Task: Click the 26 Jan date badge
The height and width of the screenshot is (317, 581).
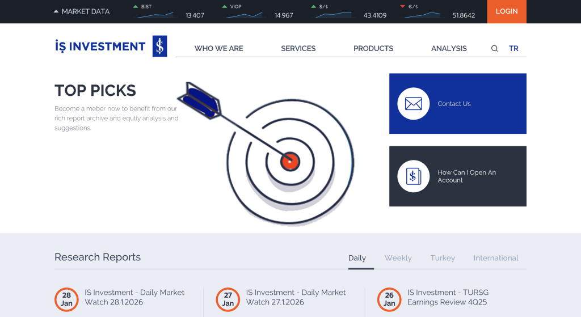Action: (389, 299)
